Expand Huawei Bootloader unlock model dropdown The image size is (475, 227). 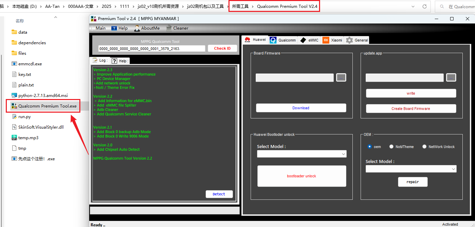(343, 154)
